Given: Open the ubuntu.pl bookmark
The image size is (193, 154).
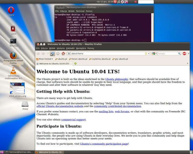Looking at the screenshot, I should click(x=61, y=59).
